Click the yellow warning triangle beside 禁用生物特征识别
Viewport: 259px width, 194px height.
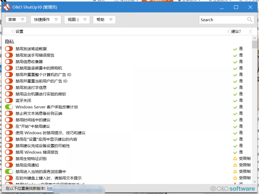coord(235,159)
